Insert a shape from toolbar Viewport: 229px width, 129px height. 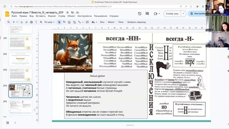[74, 22]
